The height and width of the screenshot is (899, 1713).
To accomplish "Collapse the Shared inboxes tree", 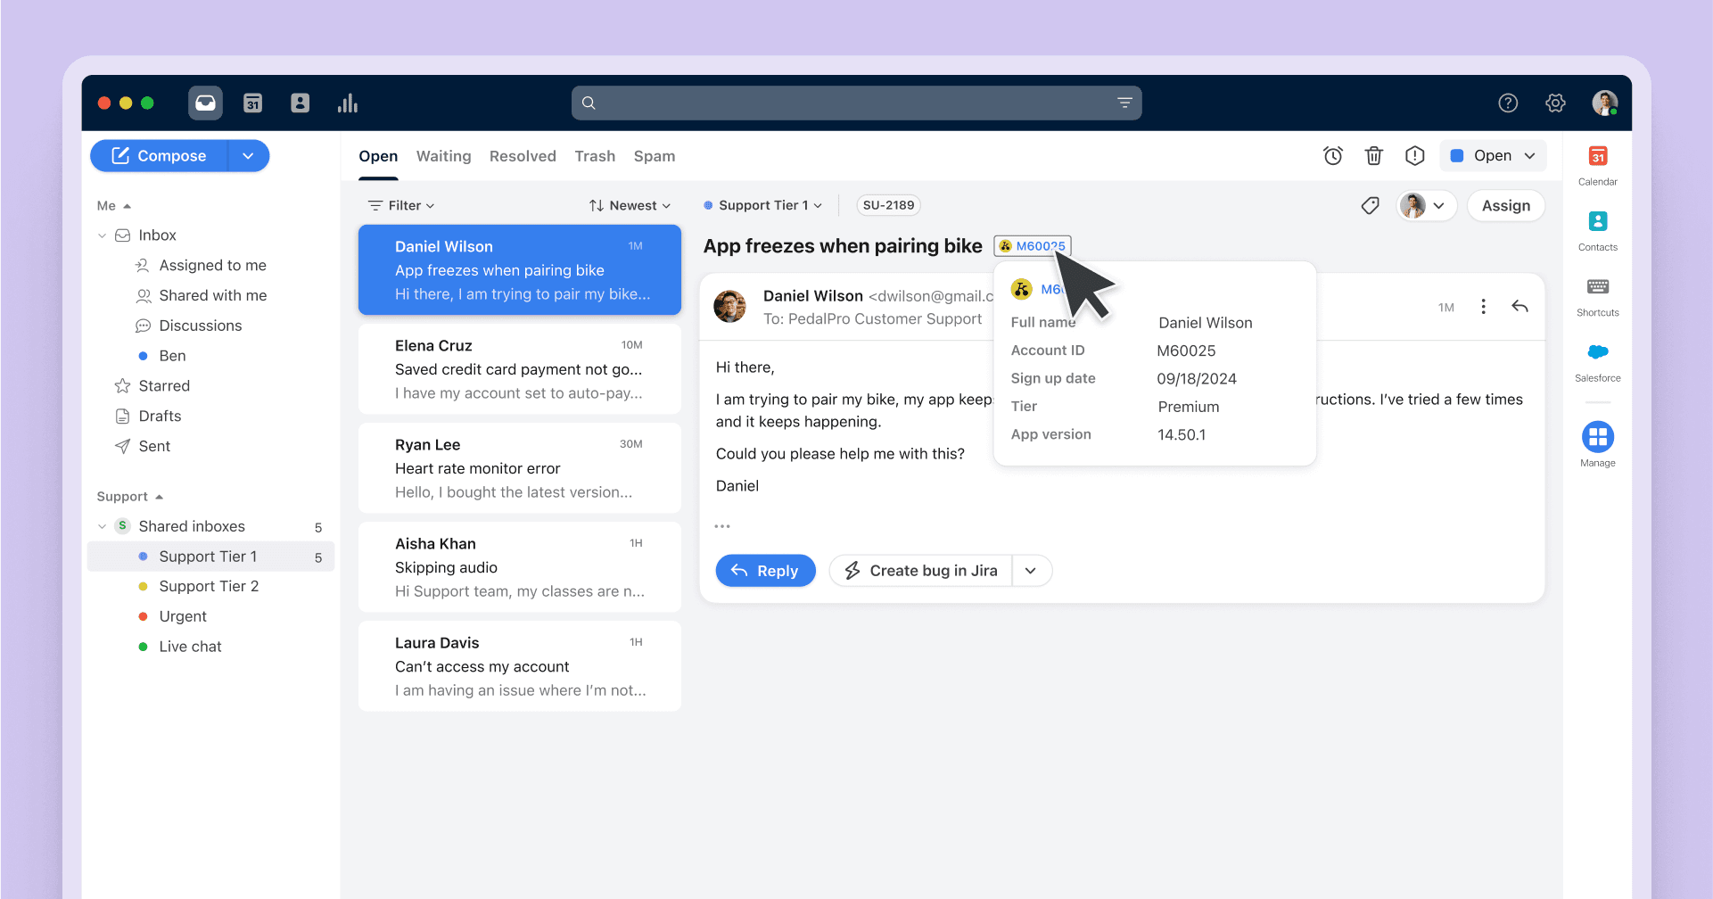I will tap(102, 527).
